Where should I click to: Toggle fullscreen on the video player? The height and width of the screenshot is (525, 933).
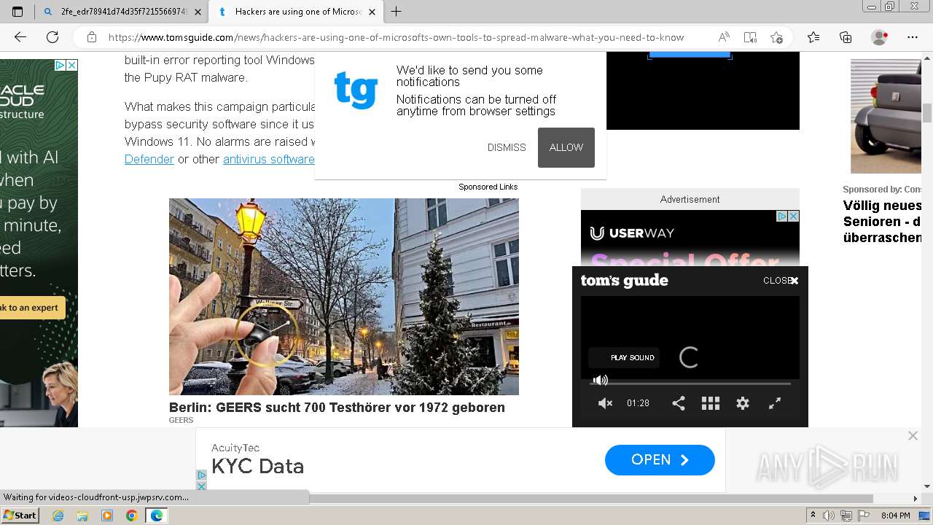(775, 403)
